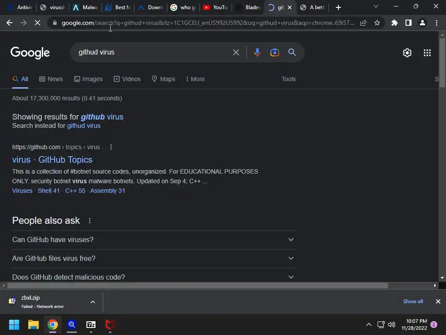Viewport: 446px width, 335px height.
Task: Expand "Can GitHub have viruses?"
Action: 154,239
